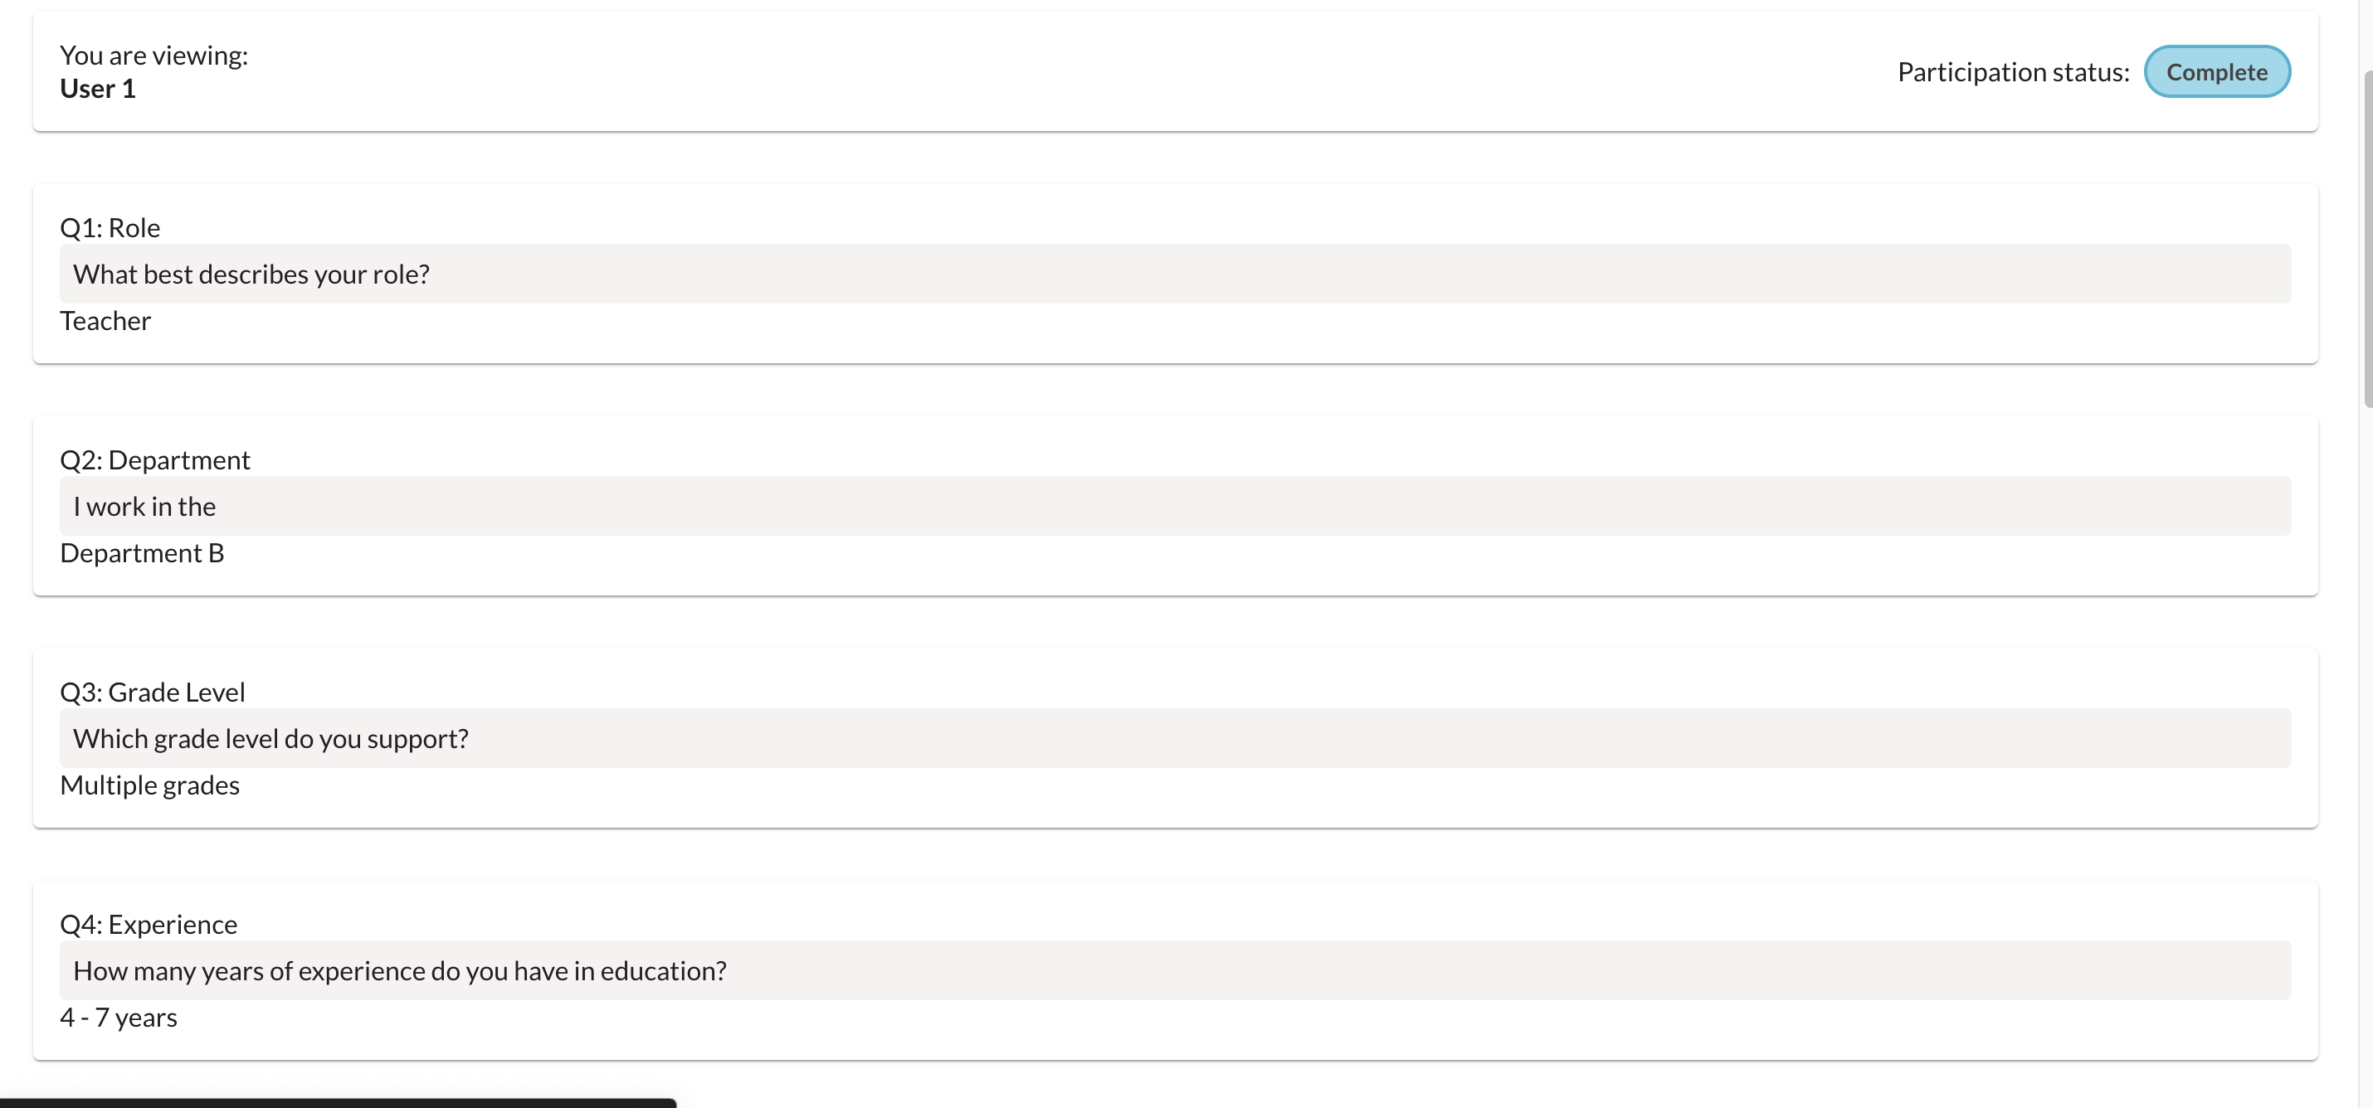Image resolution: width=2373 pixels, height=1108 pixels.
Task: Click the dark bar at the bottom edge
Action: (x=337, y=1102)
